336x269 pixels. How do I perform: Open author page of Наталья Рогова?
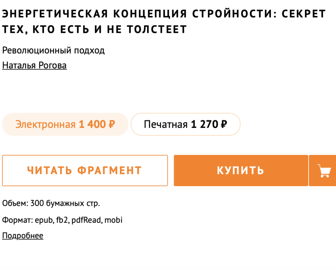pyautogui.click(x=34, y=66)
